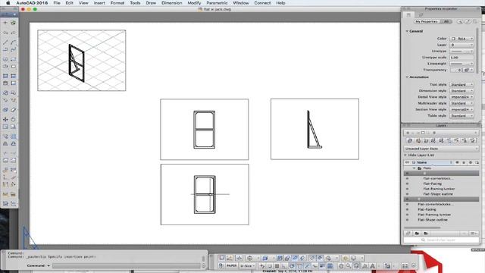Select the Rotate tool in the tool palette
Screen dimensions: 485x273
coord(14,119)
